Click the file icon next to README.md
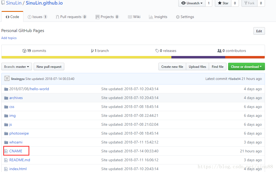 pyautogui.click(x=6, y=160)
